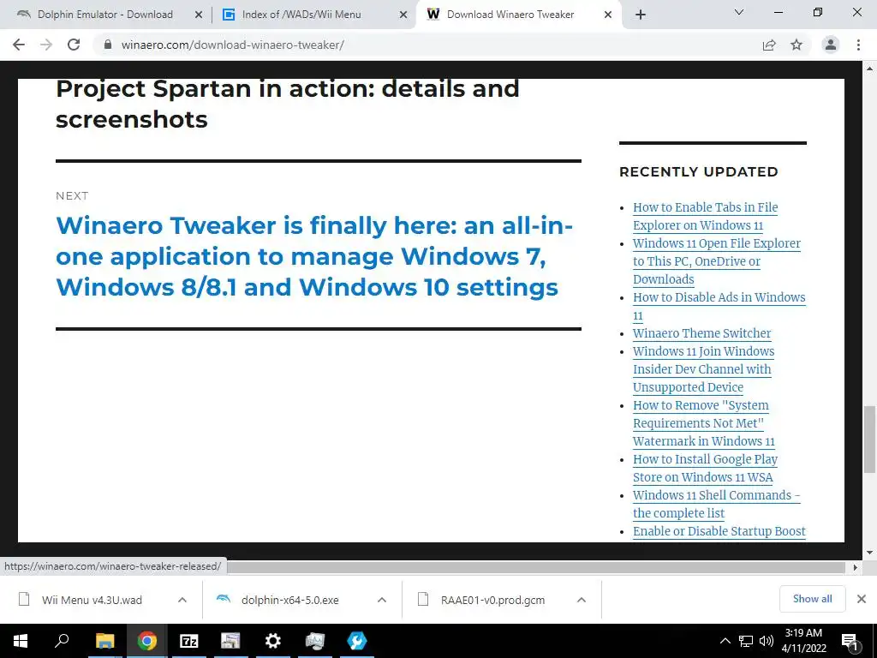Click the Chrome taskbar icon
The width and height of the screenshot is (877, 658).
click(147, 641)
